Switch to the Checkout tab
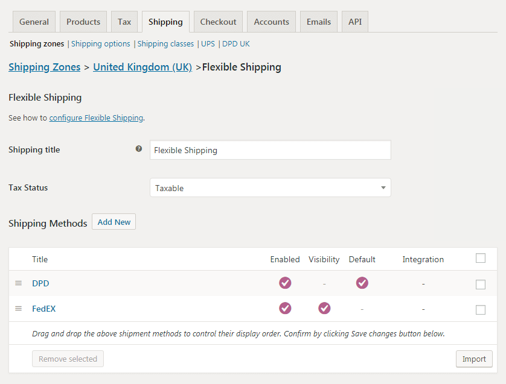Image resolution: width=506 pixels, height=384 pixels. tap(218, 22)
